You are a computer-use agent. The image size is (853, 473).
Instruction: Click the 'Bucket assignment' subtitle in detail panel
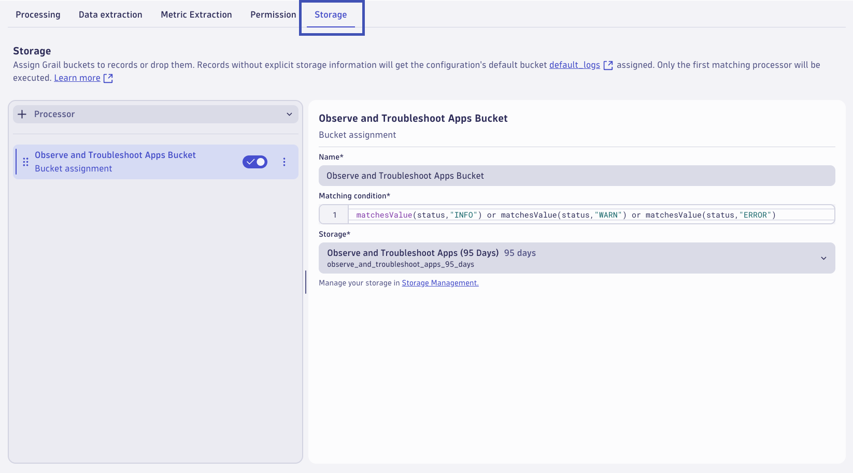point(358,135)
